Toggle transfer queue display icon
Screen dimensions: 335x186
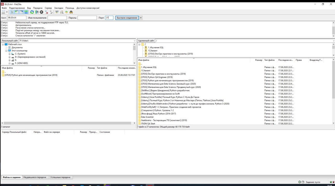26,12
